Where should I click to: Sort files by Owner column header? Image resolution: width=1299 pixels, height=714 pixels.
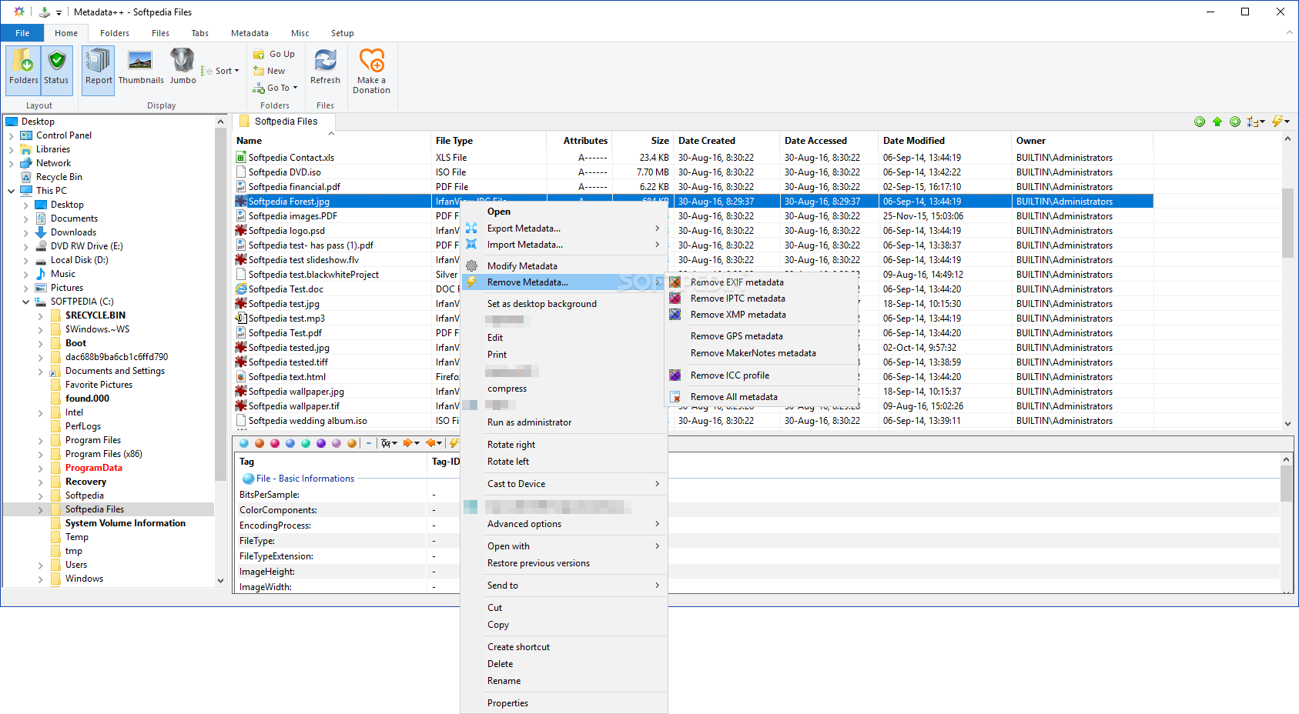coord(1082,141)
